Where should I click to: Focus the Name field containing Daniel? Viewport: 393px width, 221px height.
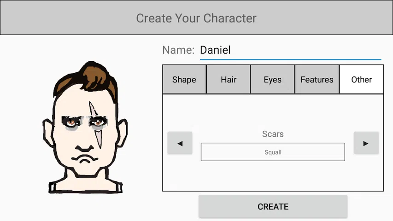290,50
